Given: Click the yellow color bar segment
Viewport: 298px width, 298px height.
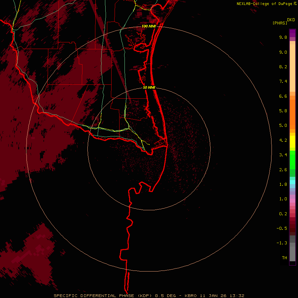Looking at the screenshot, I should tap(292, 142).
